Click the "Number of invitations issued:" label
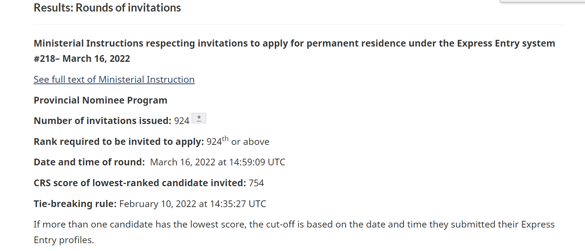This screenshot has height=251, width=585. click(102, 121)
